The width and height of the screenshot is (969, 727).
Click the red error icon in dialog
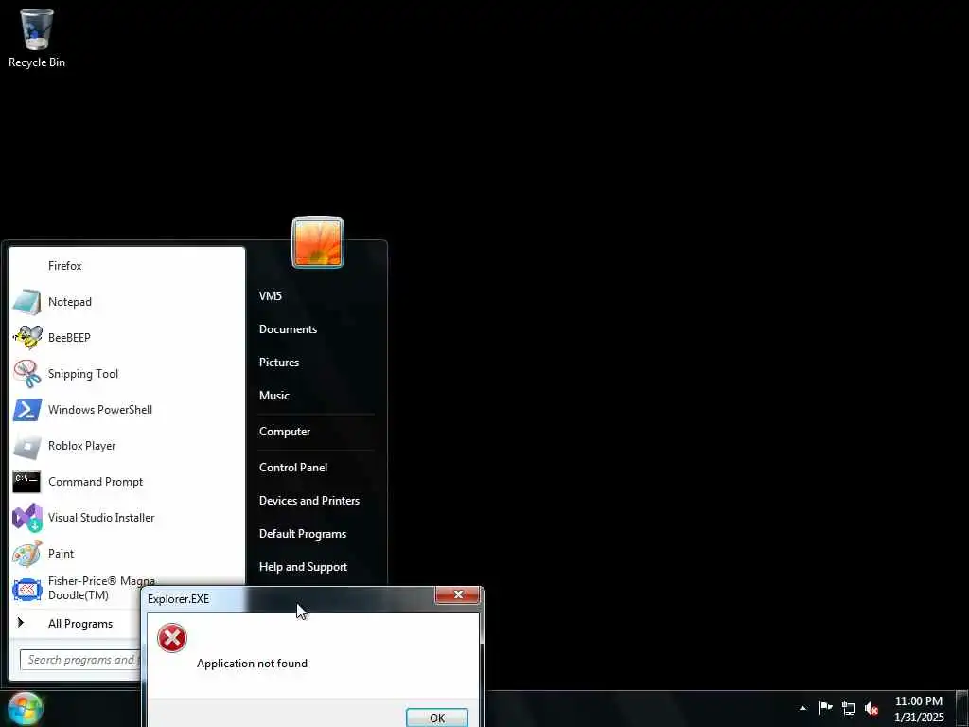[x=172, y=639]
